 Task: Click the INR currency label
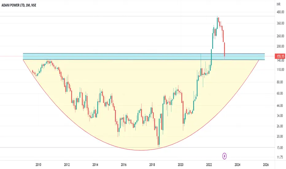point(279,4)
